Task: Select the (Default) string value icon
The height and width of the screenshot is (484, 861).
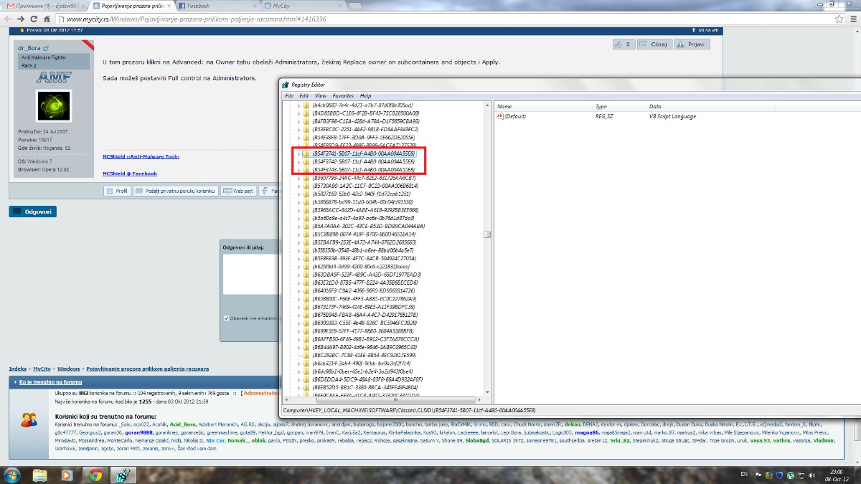Action: click(500, 115)
